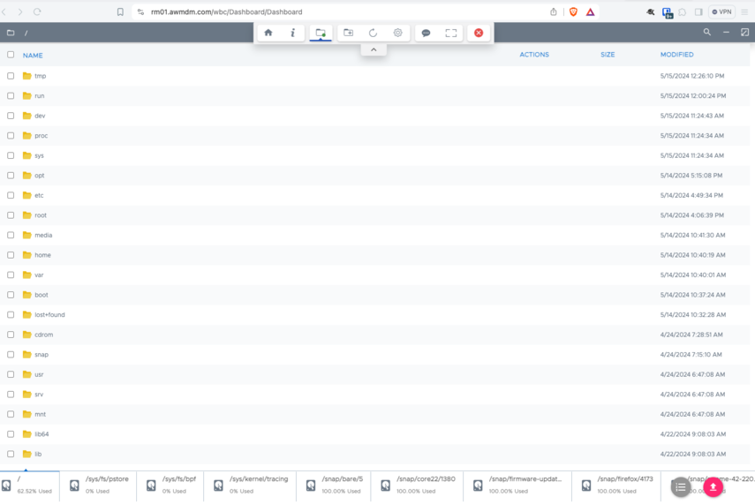The image size is (755, 504).
Task: Click the refresh icon in floating toolbar
Action: point(373,33)
